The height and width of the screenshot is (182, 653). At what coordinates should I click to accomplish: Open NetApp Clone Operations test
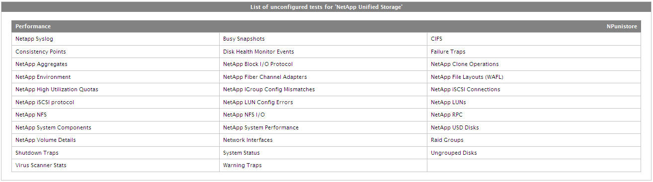pos(465,64)
